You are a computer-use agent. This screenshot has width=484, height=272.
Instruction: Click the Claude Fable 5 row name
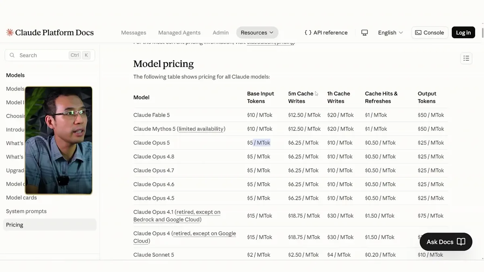click(x=152, y=115)
